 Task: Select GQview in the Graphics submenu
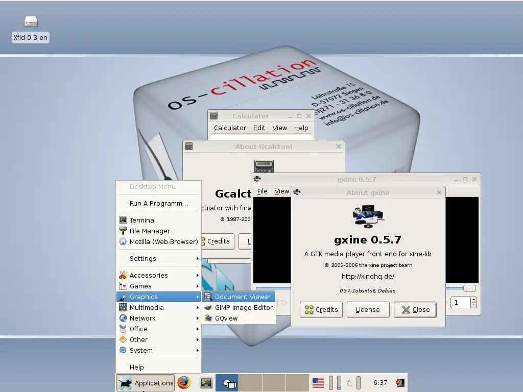coord(239,318)
